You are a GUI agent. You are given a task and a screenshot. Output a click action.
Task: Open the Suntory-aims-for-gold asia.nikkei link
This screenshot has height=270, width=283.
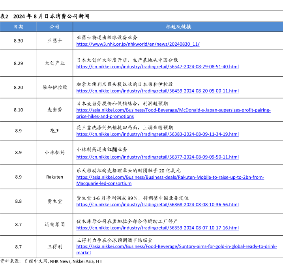[176, 250]
